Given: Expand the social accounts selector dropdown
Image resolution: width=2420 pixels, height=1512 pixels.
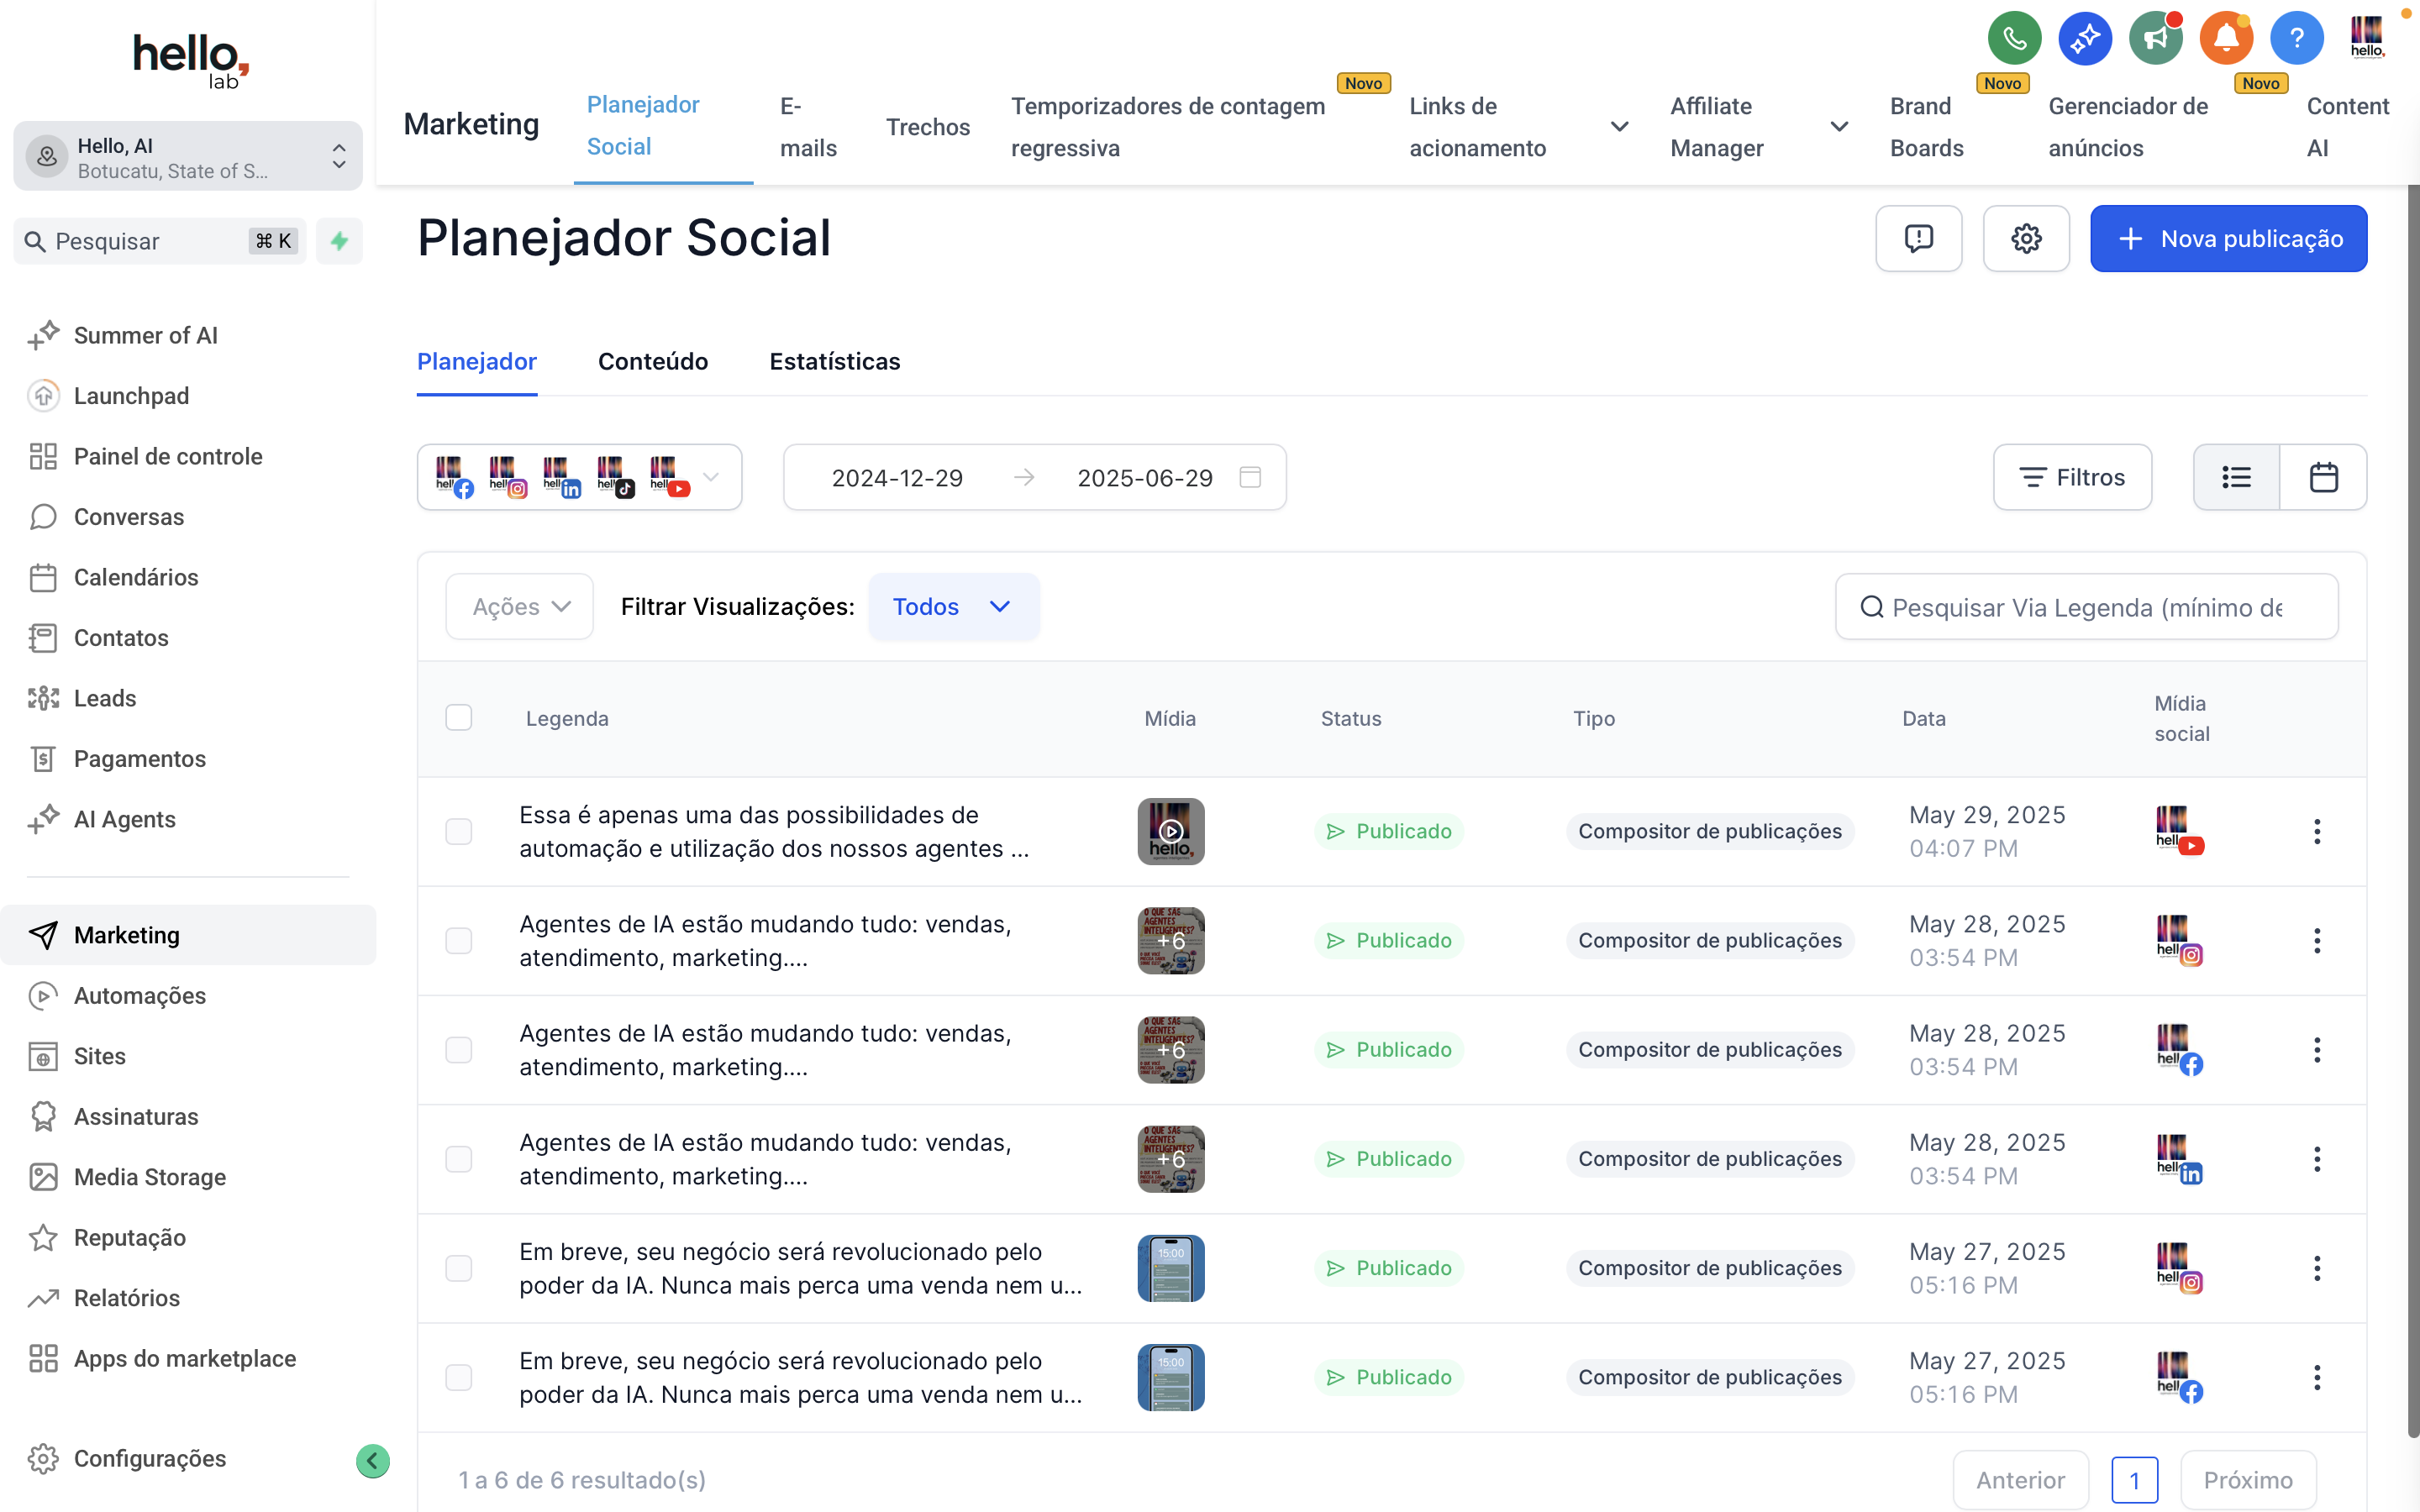Looking at the screenshot, I should (711, 477).
